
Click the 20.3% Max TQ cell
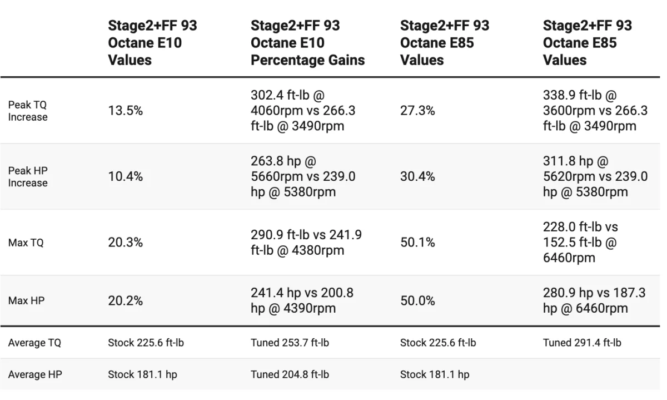(x=125, y=243)
